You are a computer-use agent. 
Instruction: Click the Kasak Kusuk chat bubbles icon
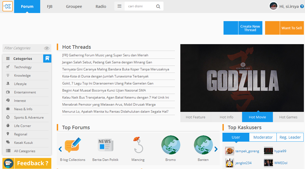[x=8, y=142]
